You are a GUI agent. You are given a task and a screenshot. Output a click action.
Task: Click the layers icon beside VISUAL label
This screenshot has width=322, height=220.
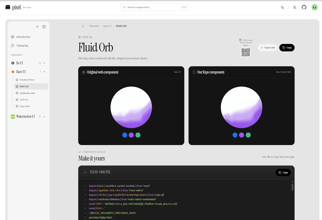click(x=80, y=37)
